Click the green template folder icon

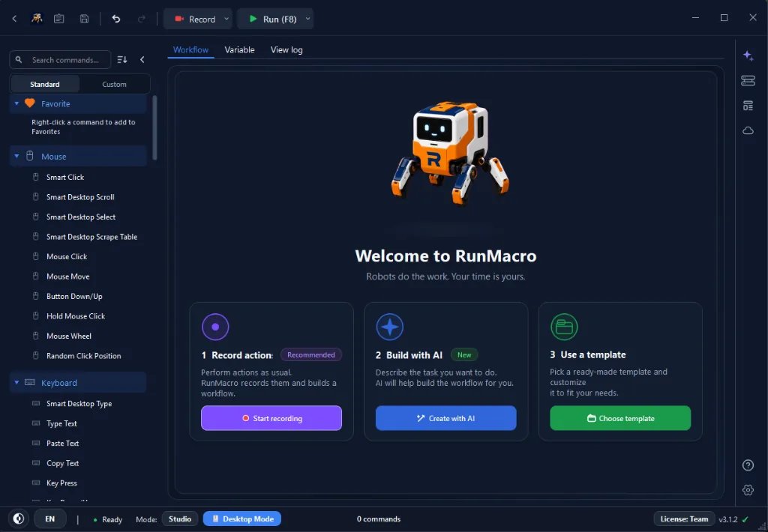click(564, 327)
